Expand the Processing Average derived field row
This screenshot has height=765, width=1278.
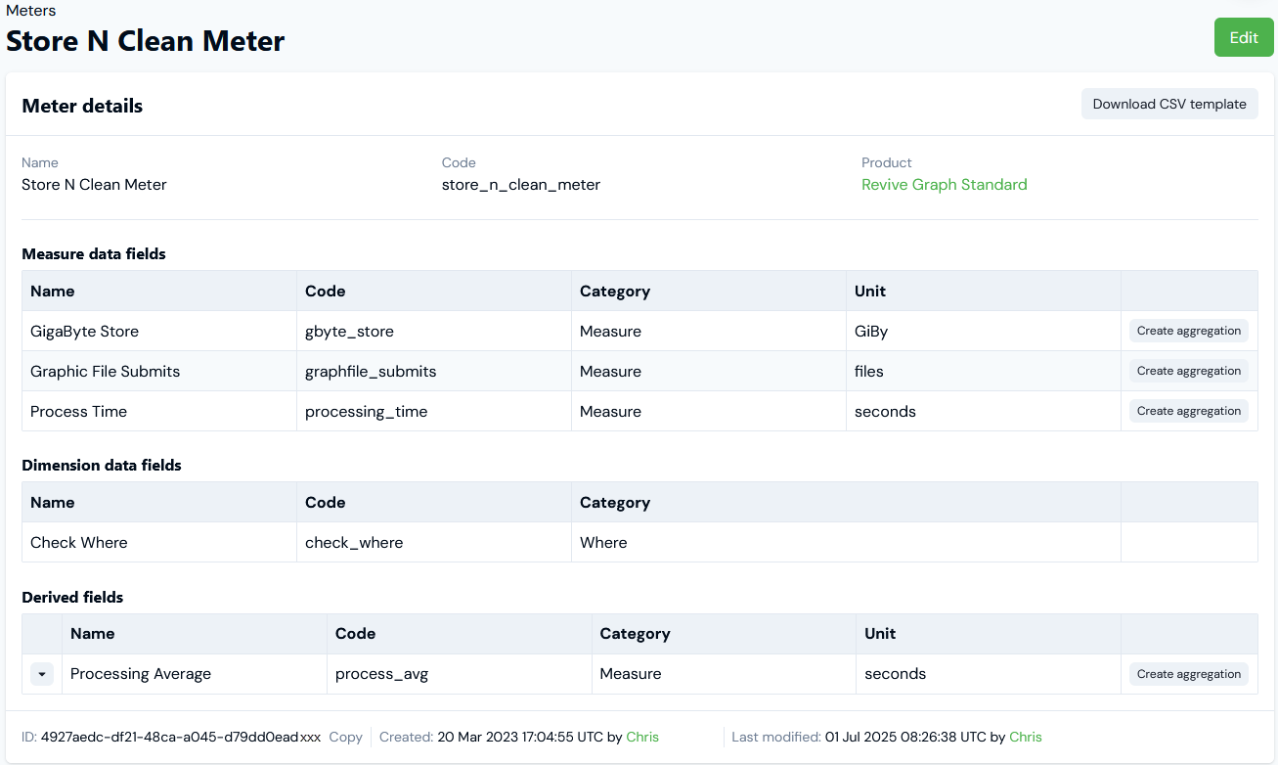tap(42, 674)
